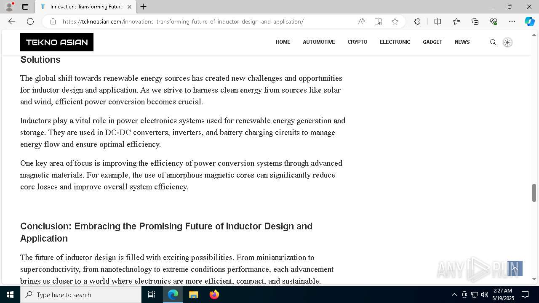This screenshot has width=539, height=303.
Task: Refresh the current page
Action: point(30,21)
